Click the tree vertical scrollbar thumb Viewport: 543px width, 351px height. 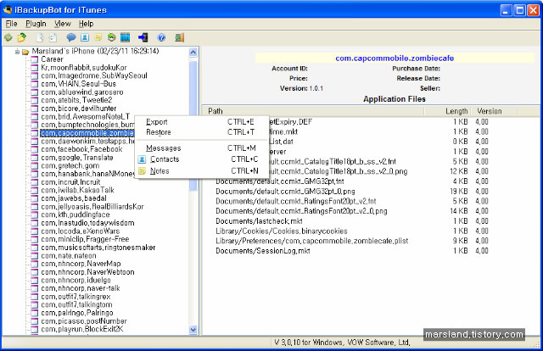tap(193, 125)
